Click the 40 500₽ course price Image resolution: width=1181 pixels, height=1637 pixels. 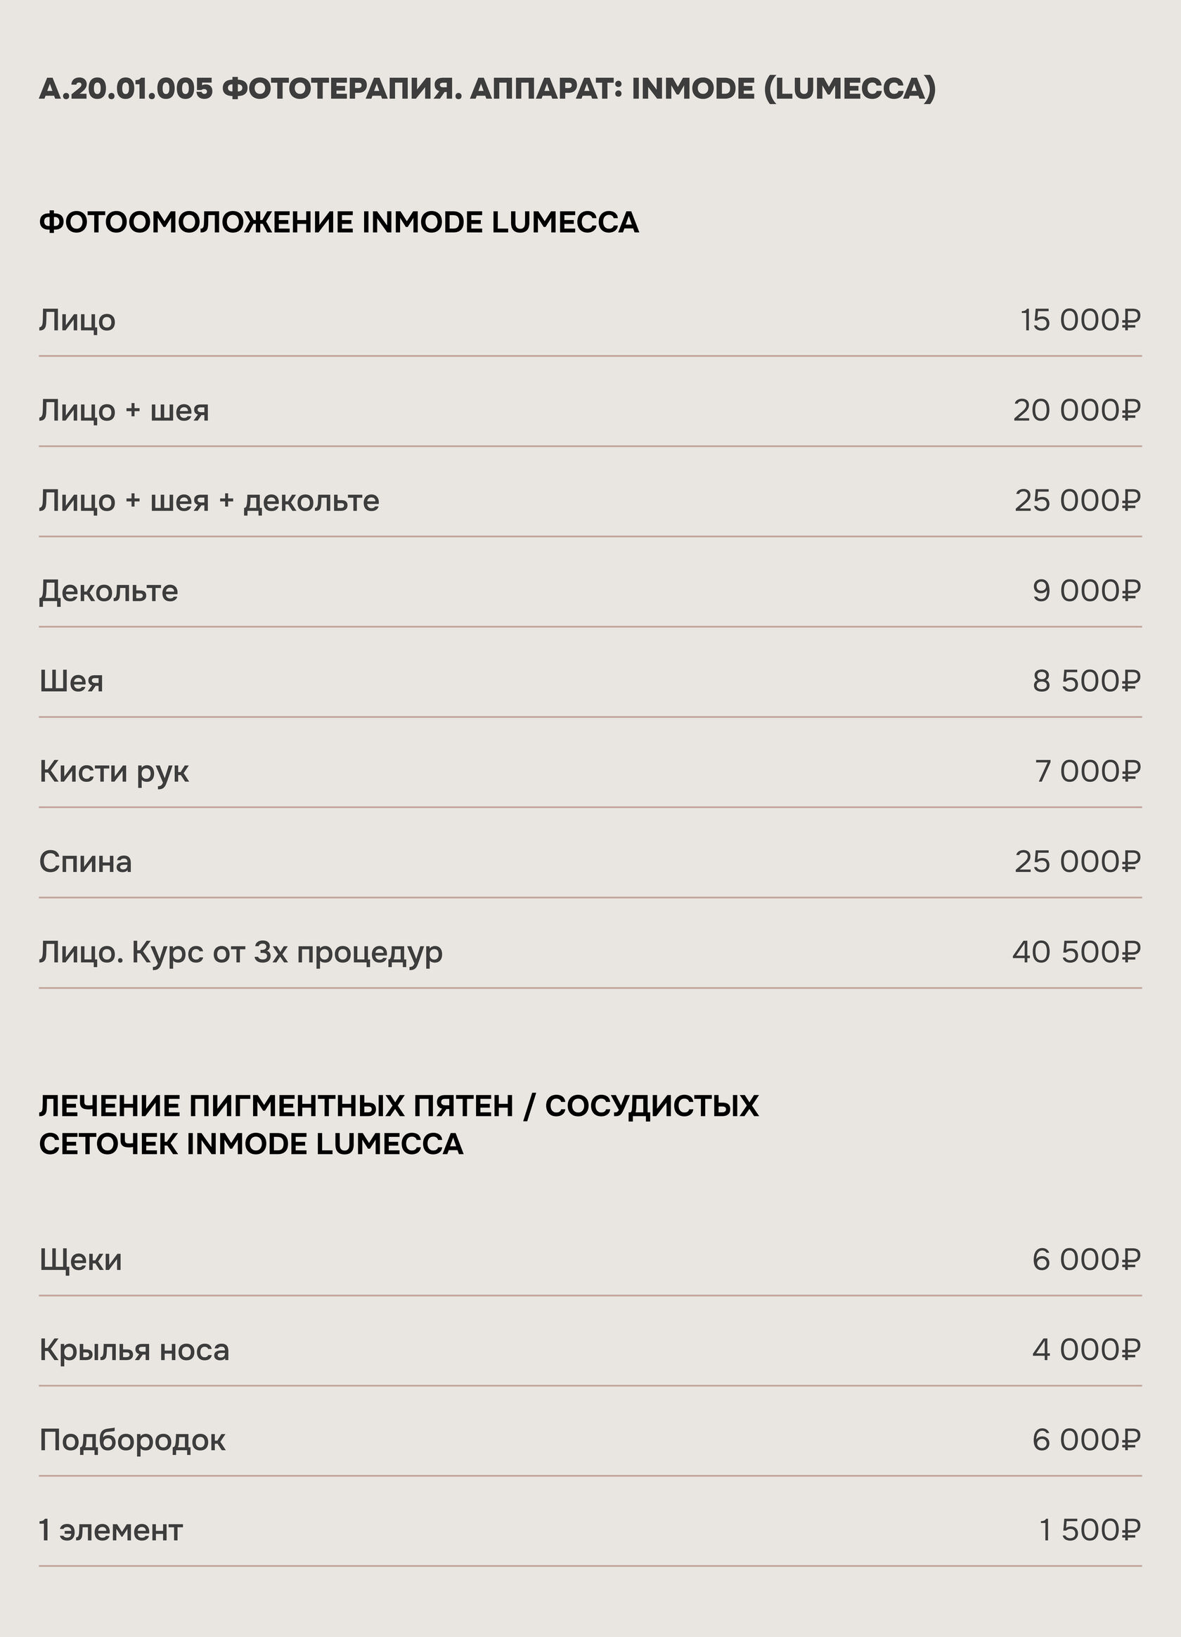tap(1076, 951)
